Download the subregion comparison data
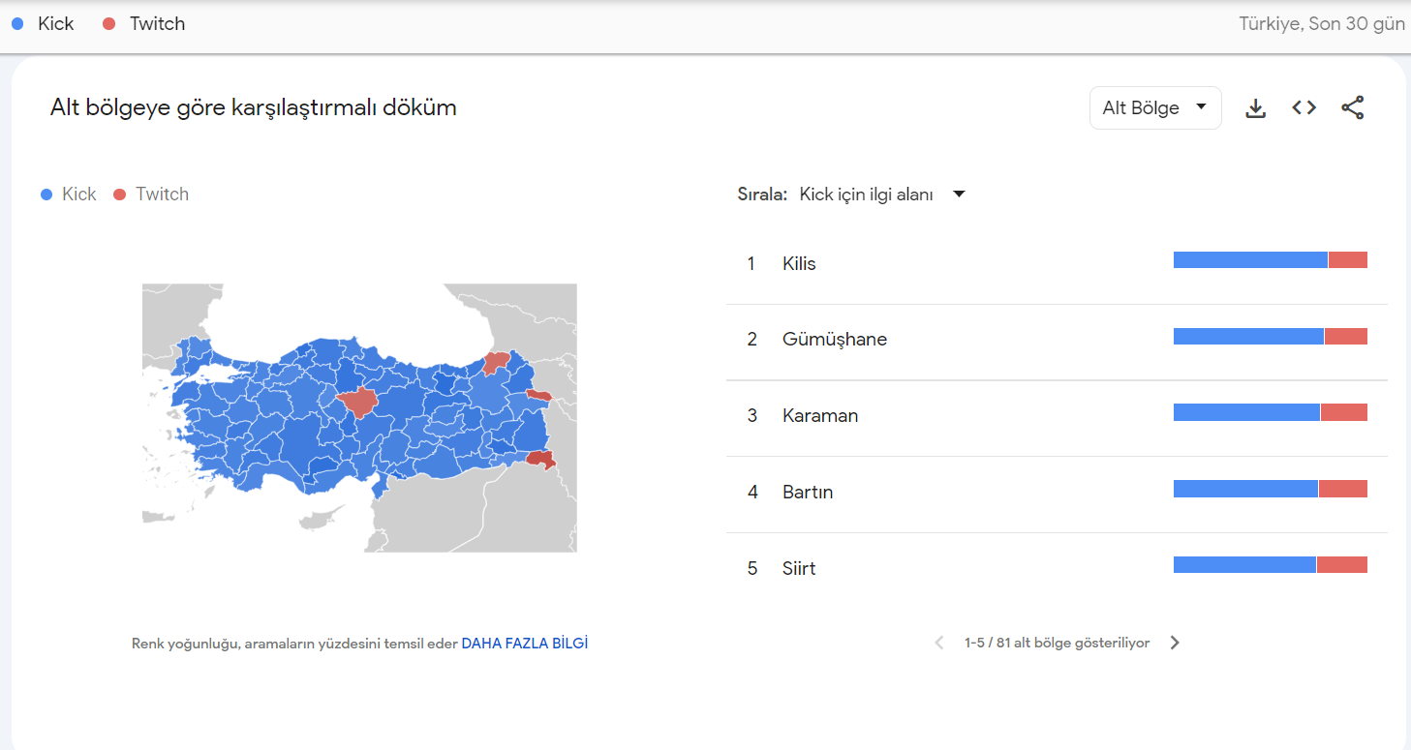This screenshot has width=1411, height=750. click(x=1255, y=108)
